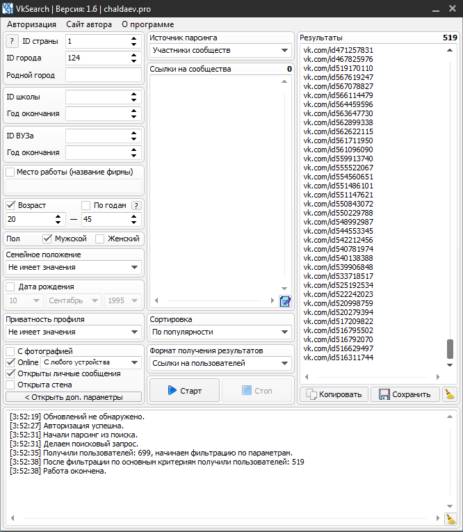Image resolution: width=463 pixels, height=532 pixels.
Task: Click log panel scroll down arrow
Action: pyautogui.click(x=450, y=506)
